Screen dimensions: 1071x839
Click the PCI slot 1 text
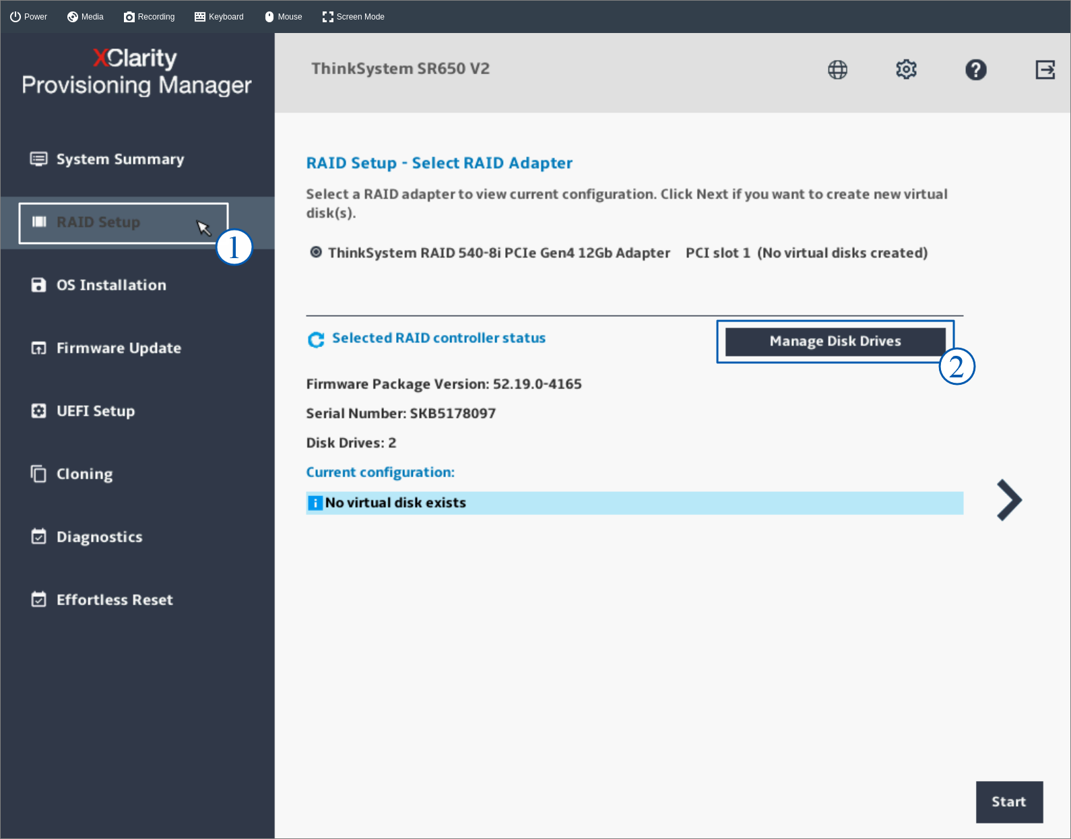(718, 253)
